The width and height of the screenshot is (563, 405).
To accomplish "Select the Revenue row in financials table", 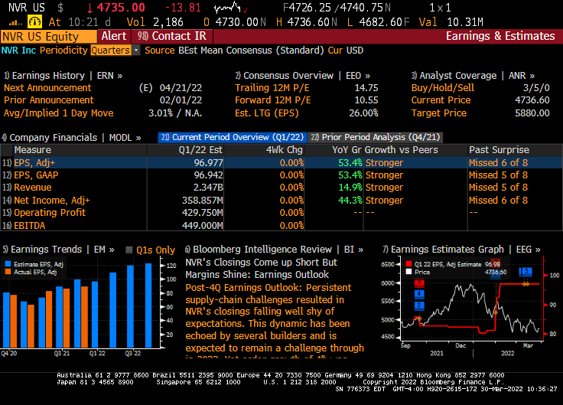I will tap(35, 188).
